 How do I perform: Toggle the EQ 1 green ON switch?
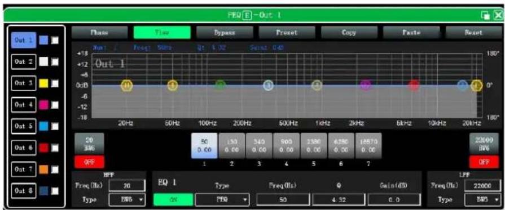pyautogui.click(x=173, y=200)
